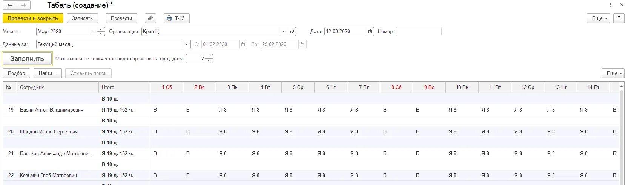Post the document with Провести

(121, 18)
